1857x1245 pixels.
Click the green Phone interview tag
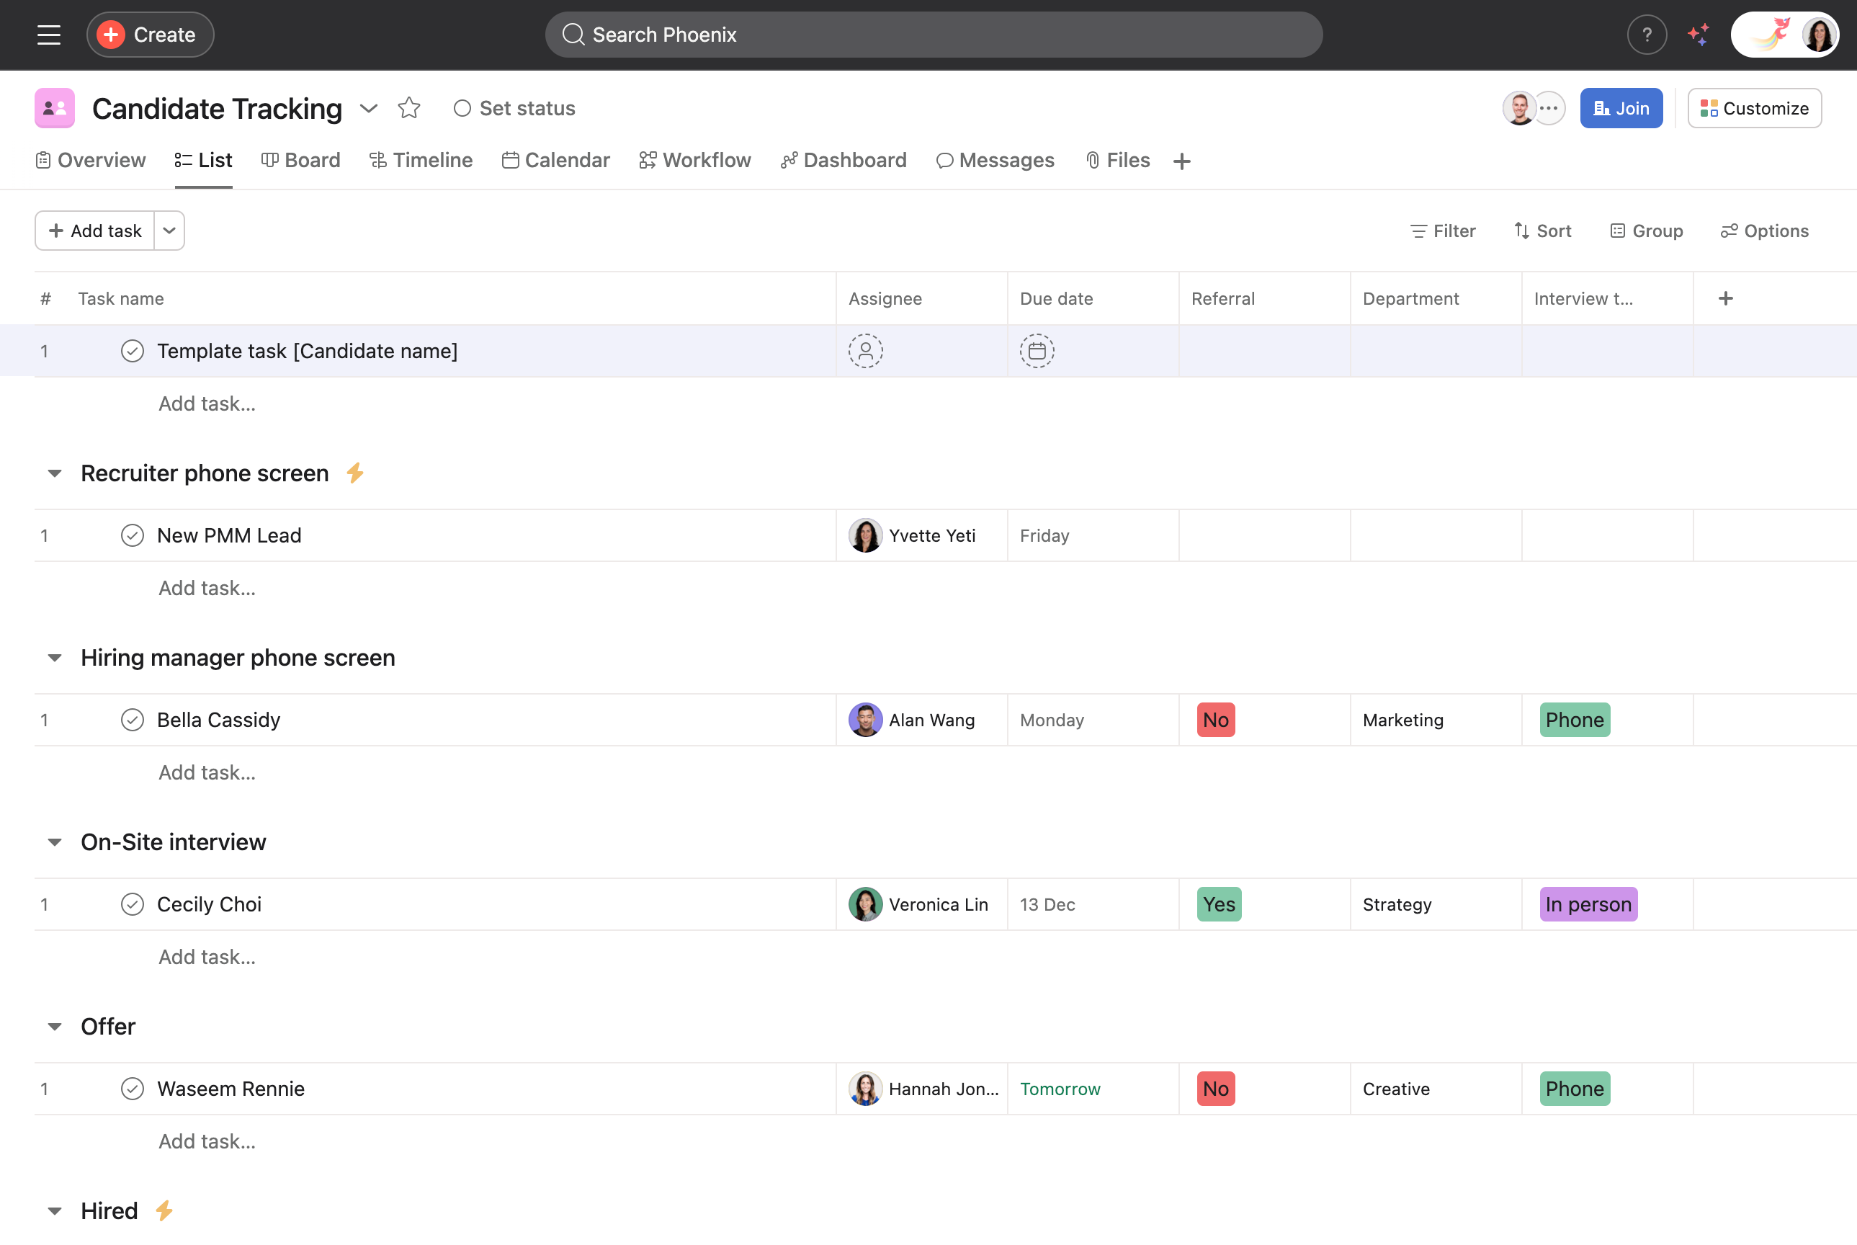click(x=1574, y=719)
